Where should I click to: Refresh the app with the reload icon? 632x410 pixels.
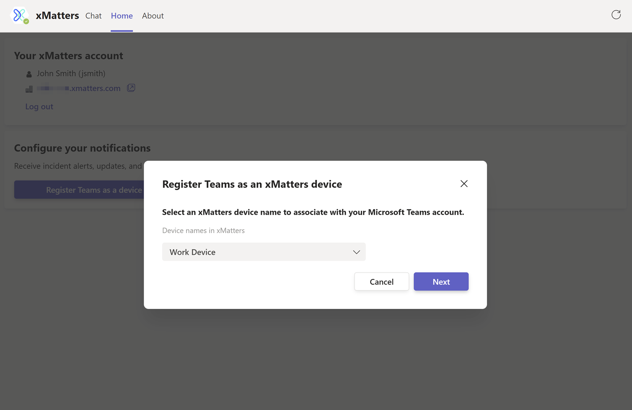pyautogui.click(x=616, y=14)
